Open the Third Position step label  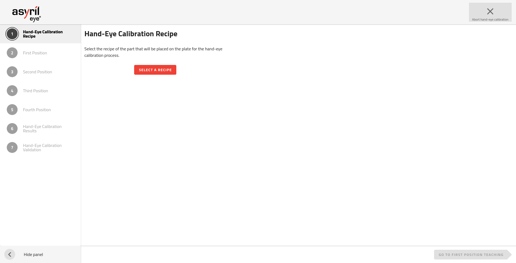35,91
